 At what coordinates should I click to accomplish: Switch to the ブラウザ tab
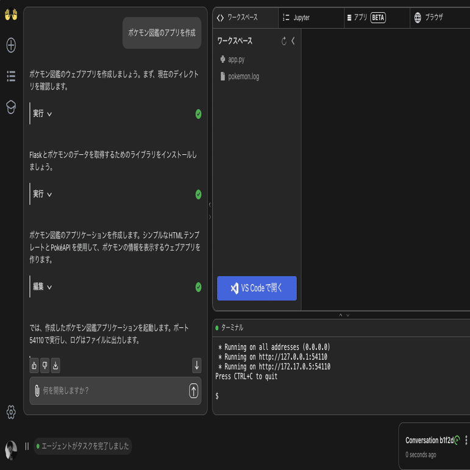click(440, 18)
